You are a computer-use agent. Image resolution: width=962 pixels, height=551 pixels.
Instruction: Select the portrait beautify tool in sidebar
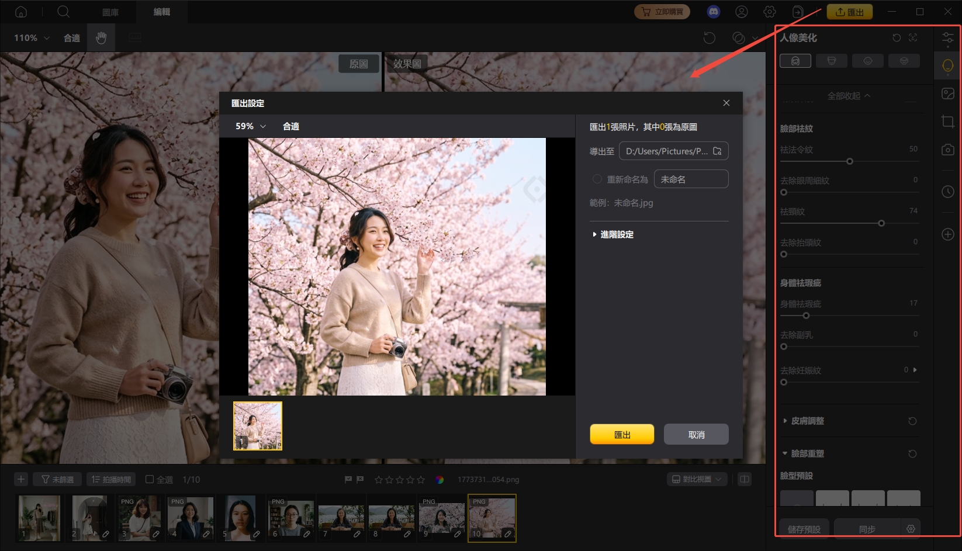coord(947,65)
